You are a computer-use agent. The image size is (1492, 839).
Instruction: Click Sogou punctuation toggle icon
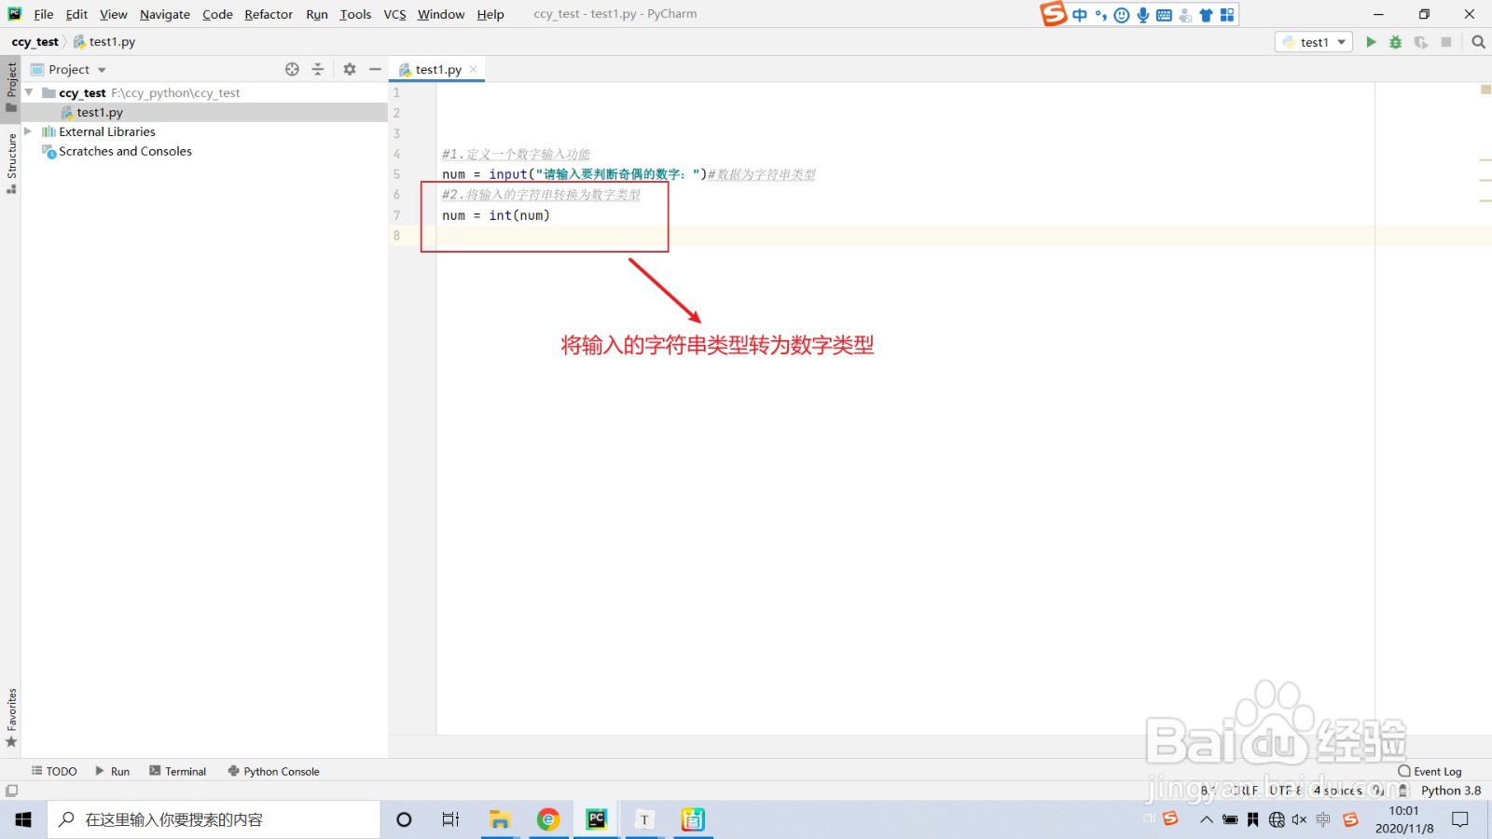pos(1101,15)
